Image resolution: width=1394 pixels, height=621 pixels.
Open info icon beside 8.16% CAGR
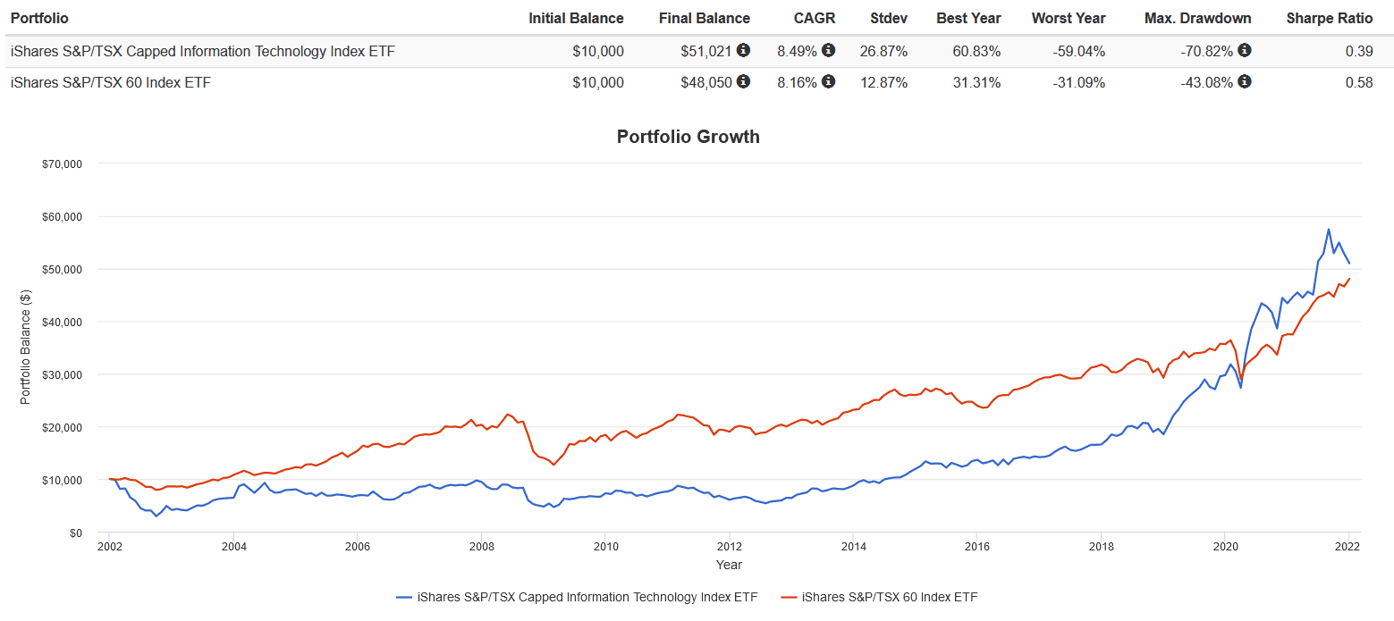[x=829, y=82]
